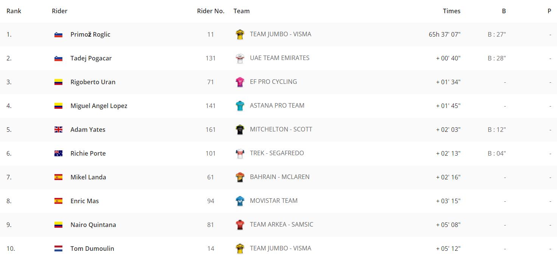
Task: Click the British flag next to Adam Yates
Action: [58, 130]
